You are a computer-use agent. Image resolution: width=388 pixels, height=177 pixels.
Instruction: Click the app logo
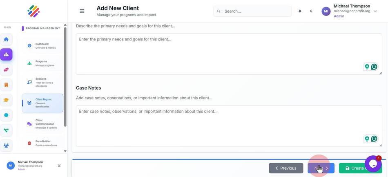coord(33,11)
